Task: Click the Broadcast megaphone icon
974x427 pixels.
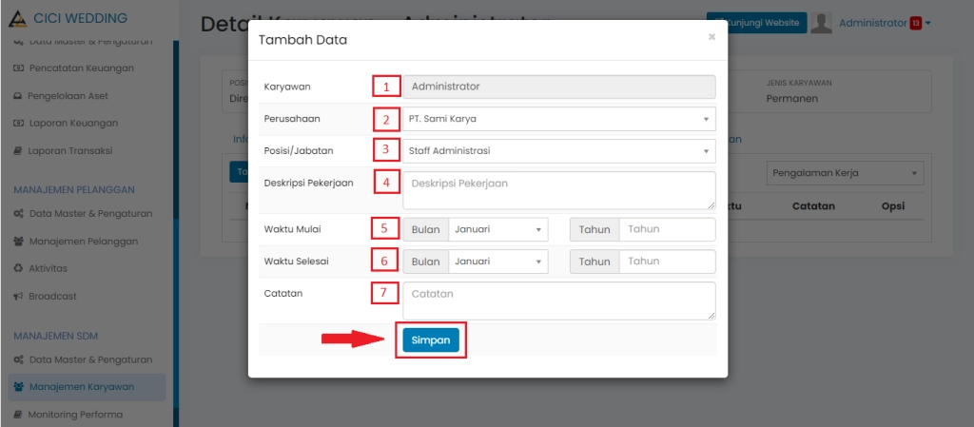Action: (18, 297)
